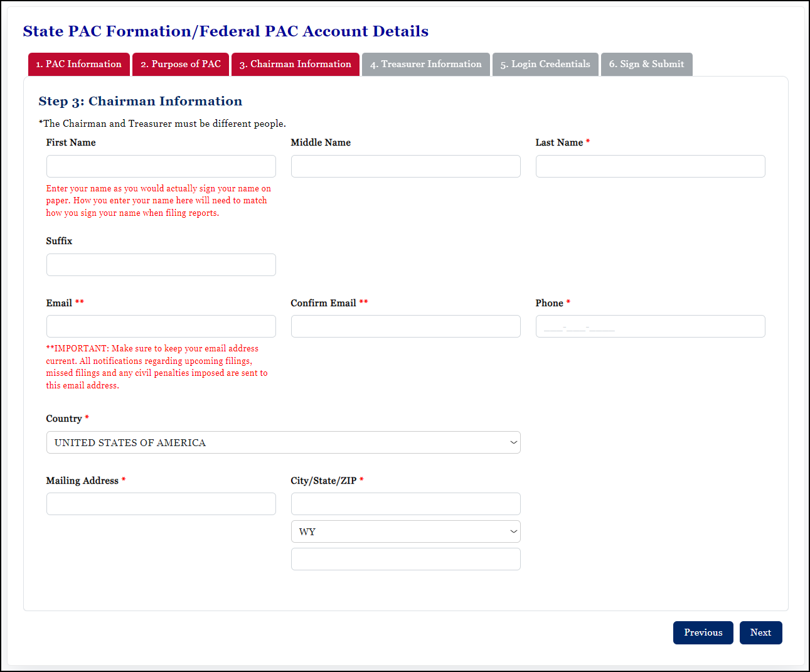Switch to Treasurer Information step
Screen dimensions: 810x672
[425, 64]
